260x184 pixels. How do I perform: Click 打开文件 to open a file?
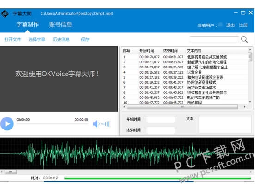[12, 39]
